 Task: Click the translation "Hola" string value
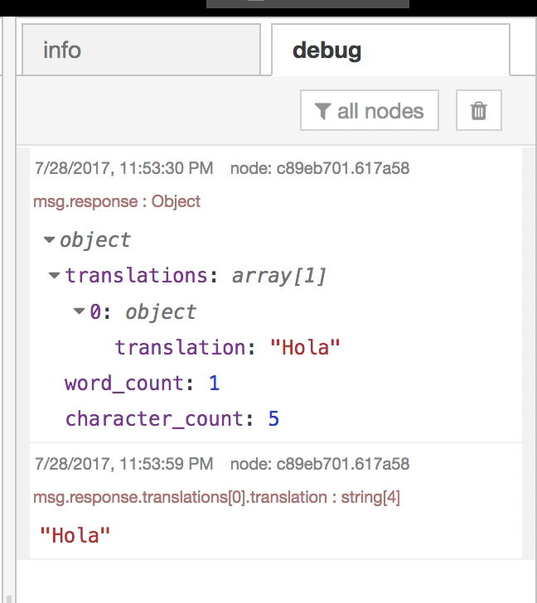pos(306,348)
